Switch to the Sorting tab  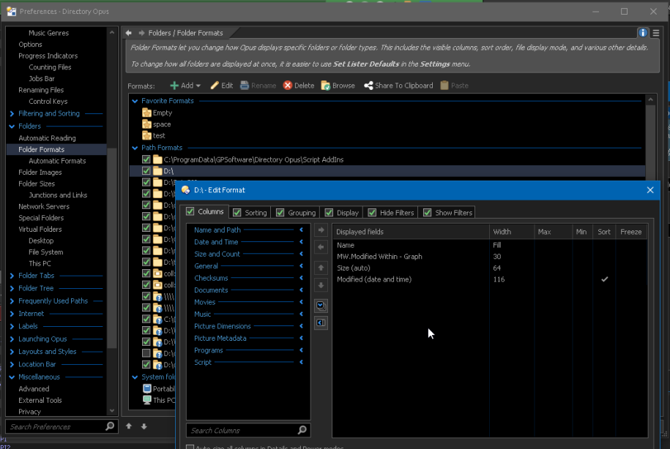coord(256,213)
